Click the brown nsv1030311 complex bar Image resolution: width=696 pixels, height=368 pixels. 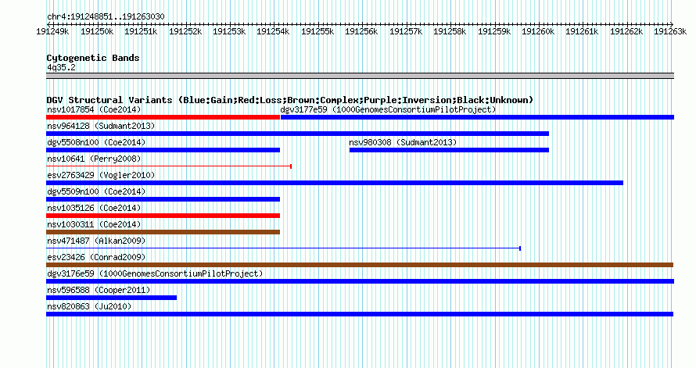click(163, 232)
